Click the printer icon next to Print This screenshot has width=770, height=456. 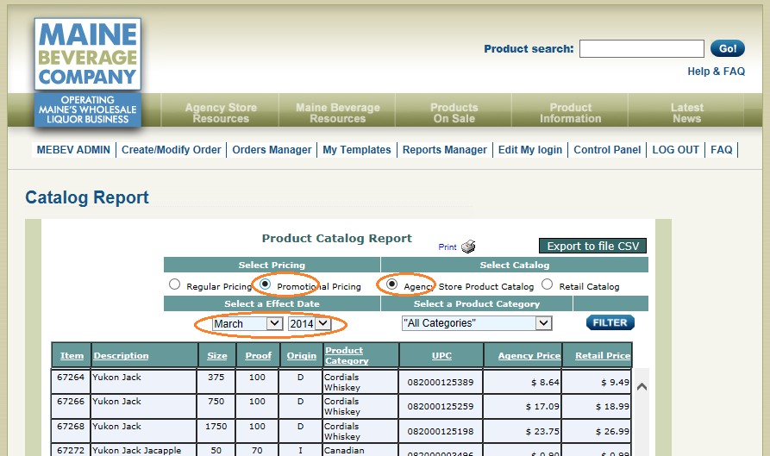coord(468,246)
